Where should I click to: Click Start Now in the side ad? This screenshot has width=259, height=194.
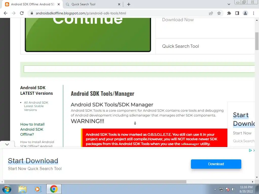[242, 133]
